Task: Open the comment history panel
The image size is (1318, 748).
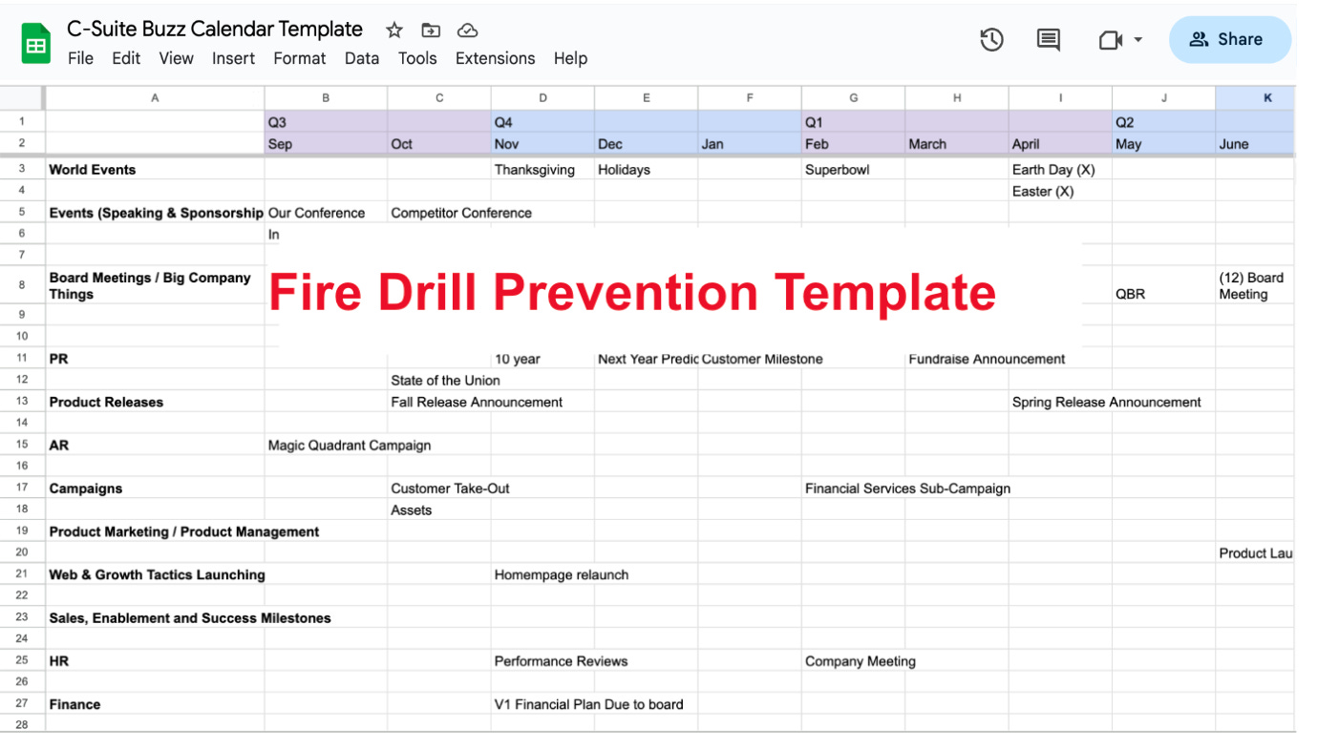Action: click(1047, 40)
